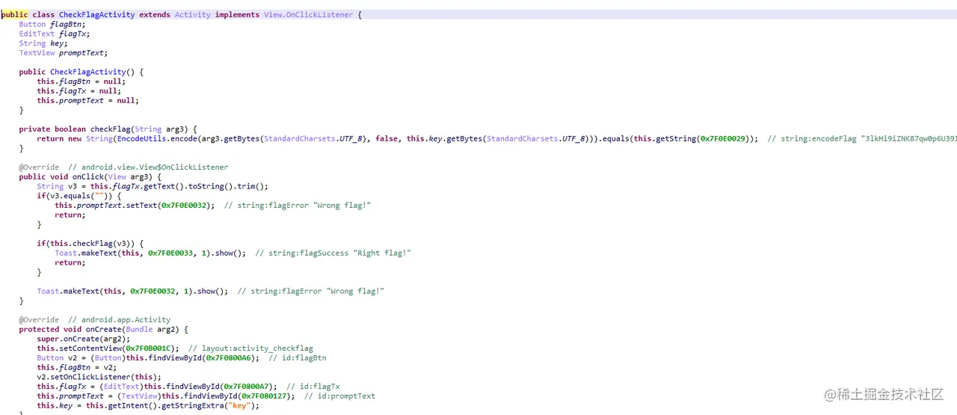The height and width of the screenshot is (415, 957).
Task: Click the 'android.app.Activity' comment
Action: click(x=119, y=320)
